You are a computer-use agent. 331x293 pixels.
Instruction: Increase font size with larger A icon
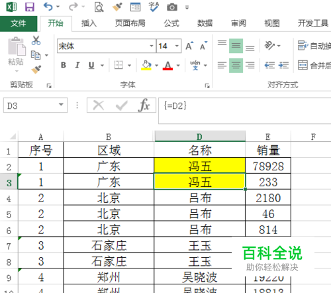click(189, 46)
